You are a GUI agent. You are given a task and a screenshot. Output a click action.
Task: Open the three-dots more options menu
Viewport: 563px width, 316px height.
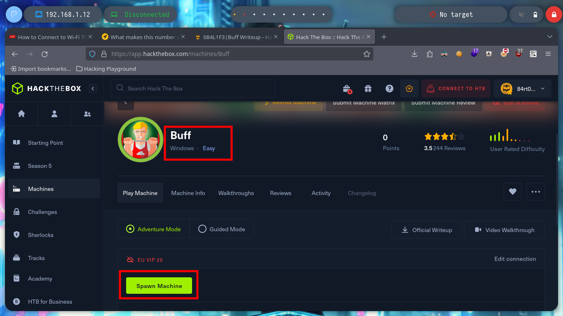[536, 192]
